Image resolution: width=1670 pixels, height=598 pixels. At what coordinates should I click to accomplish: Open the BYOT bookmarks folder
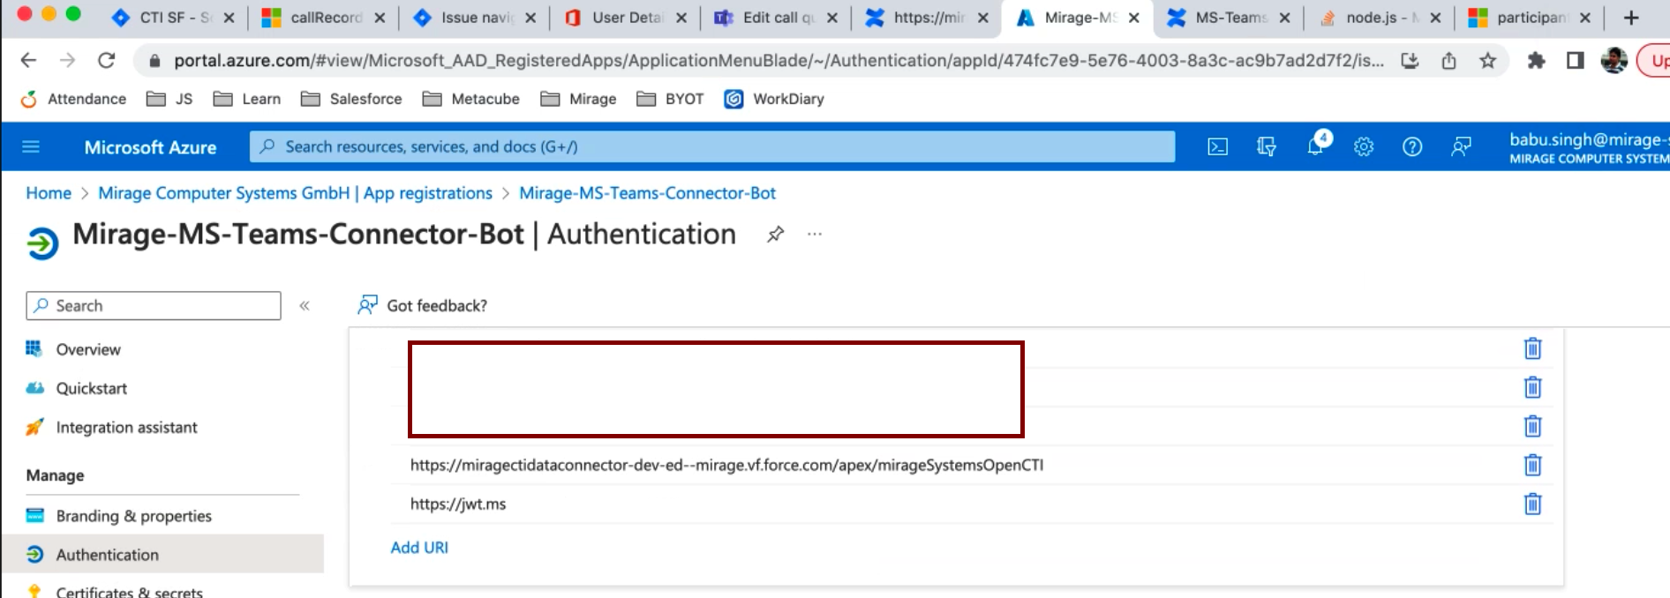pyautogui.click(x=670, y=99)
